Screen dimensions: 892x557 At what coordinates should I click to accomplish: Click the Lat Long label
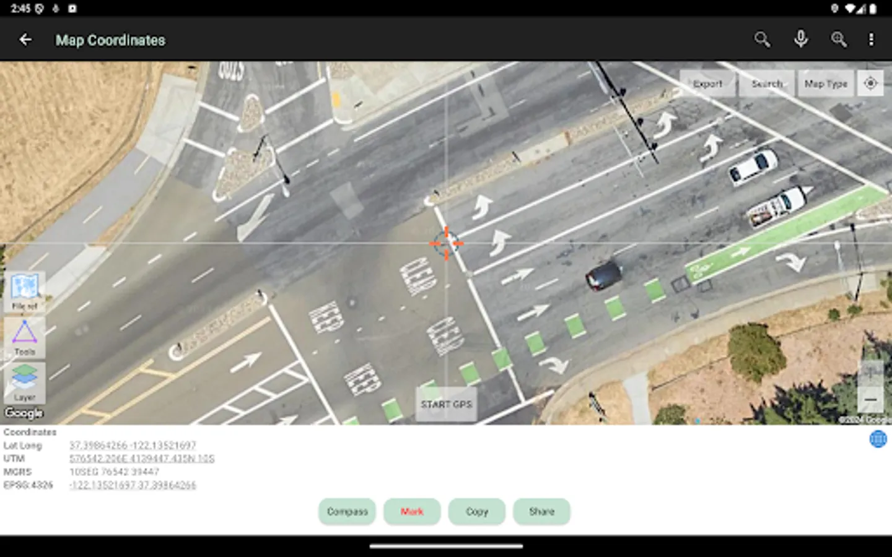coord(23,446)
